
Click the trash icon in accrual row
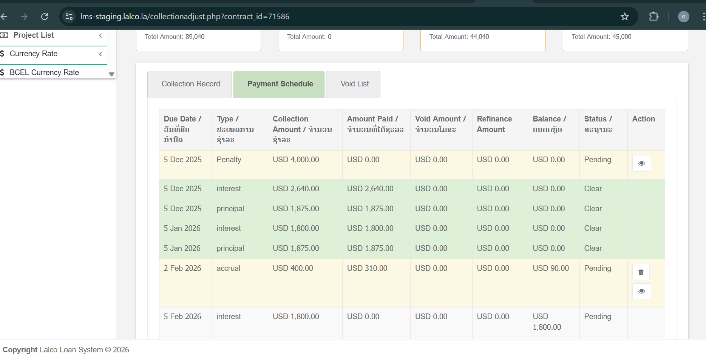[641, 272]
